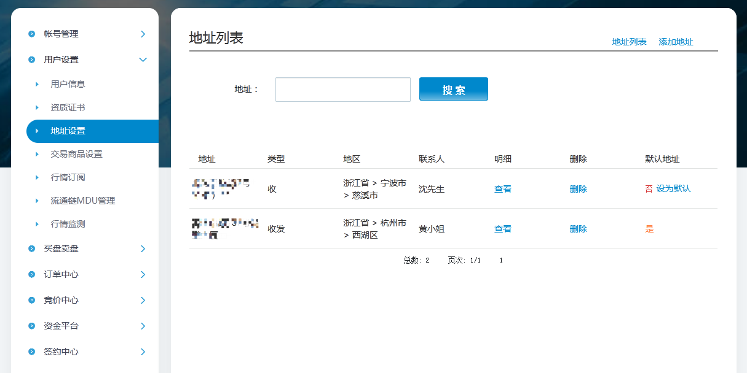Viewport: 747px width, 373px height.
Task: Focus the 地址 search input field
Action: tap(342, 90)
